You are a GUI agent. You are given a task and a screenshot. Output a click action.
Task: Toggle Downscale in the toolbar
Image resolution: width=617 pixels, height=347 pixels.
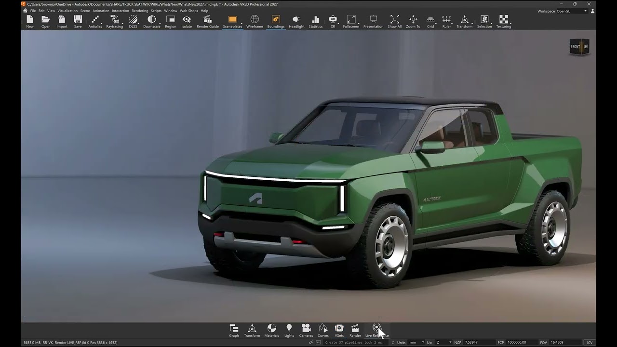pos(151,21)
